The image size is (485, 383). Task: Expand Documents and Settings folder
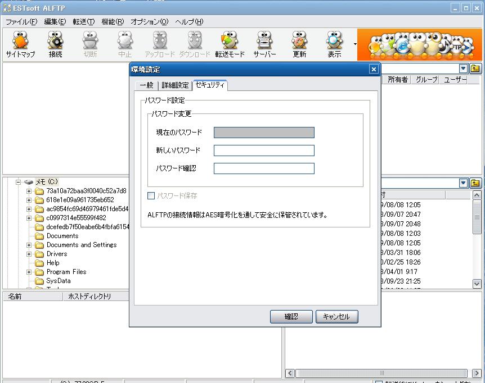coord(29,245)
